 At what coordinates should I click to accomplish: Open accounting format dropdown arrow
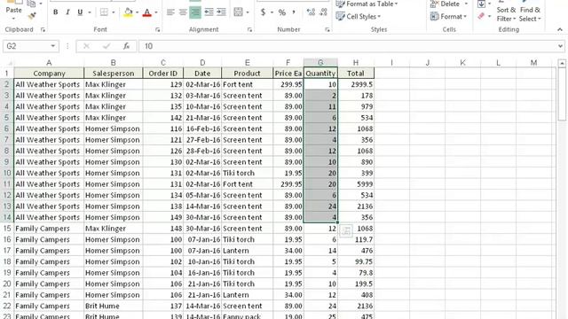click(272, 12)
